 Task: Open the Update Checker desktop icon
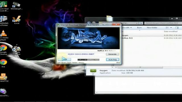(x=16, y=50)
